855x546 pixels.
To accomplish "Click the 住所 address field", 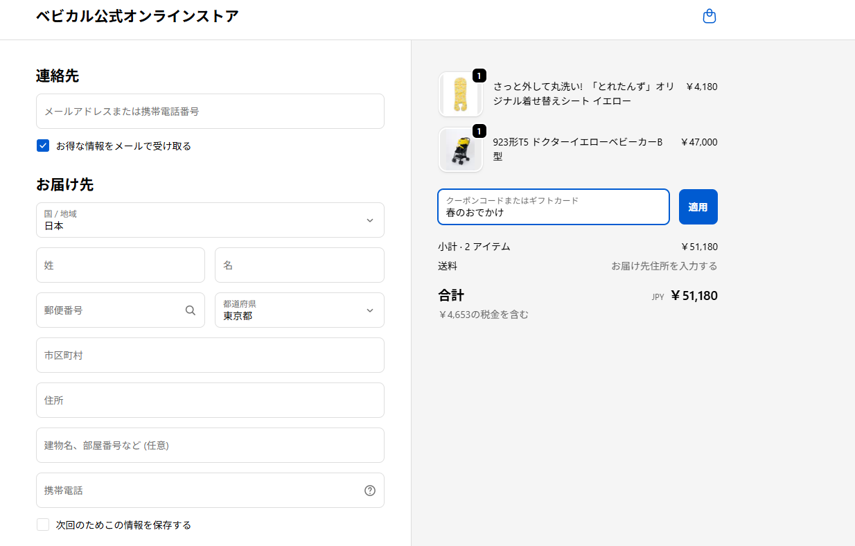I will [x=210, y=400].
